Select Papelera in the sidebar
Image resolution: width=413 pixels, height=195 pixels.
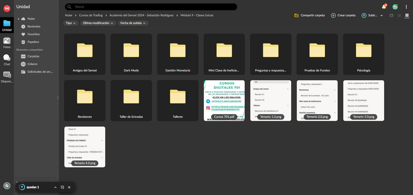pos(33,42)
